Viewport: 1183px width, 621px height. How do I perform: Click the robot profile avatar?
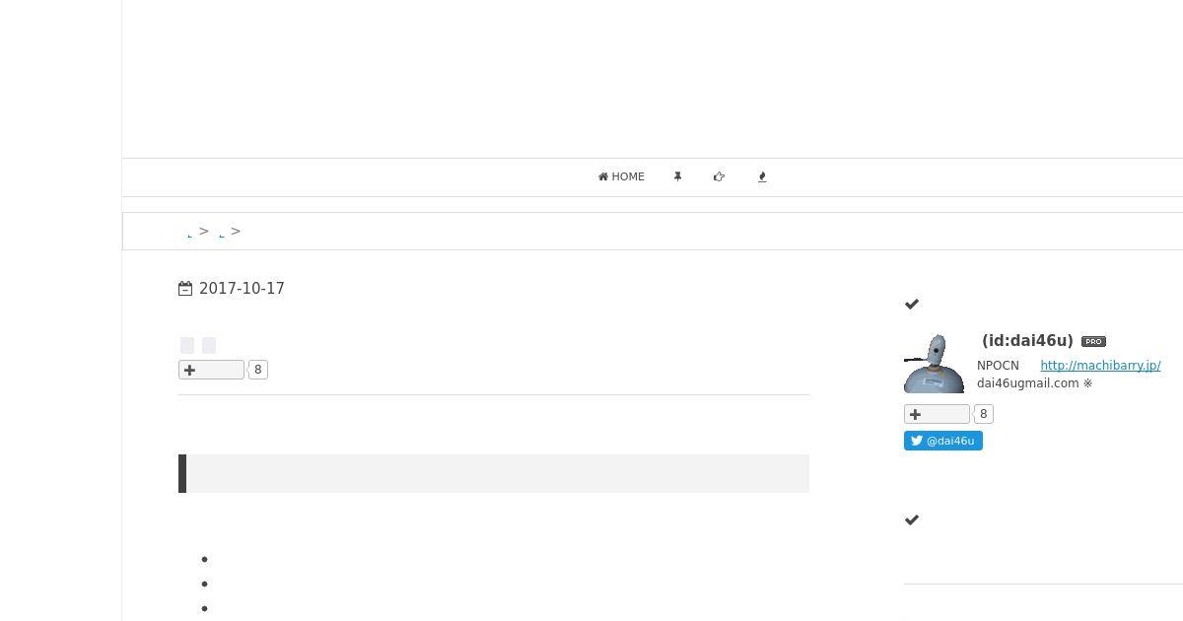[x=934, y=363]
